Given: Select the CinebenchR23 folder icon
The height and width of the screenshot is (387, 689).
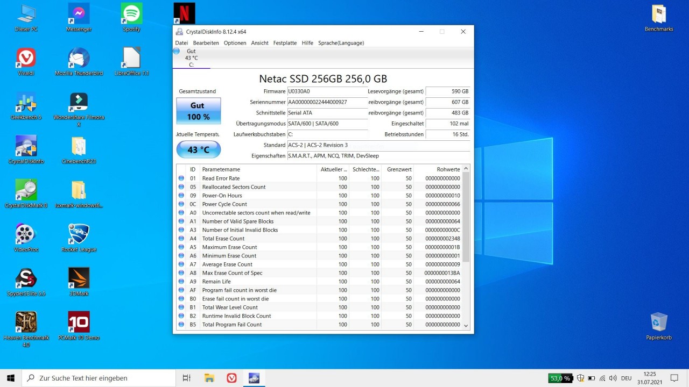Looking at the screenshot, I should pyautogui.click(x=79, y=150).
